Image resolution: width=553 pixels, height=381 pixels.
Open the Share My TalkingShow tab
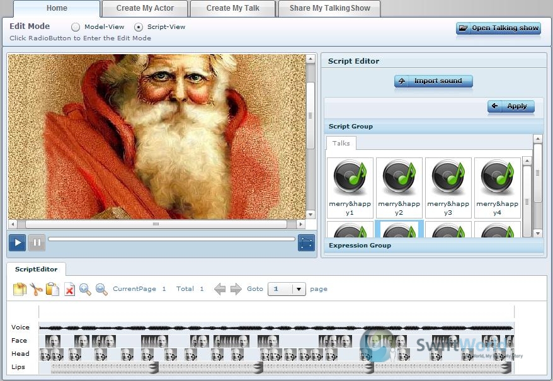tap(330, 8)
